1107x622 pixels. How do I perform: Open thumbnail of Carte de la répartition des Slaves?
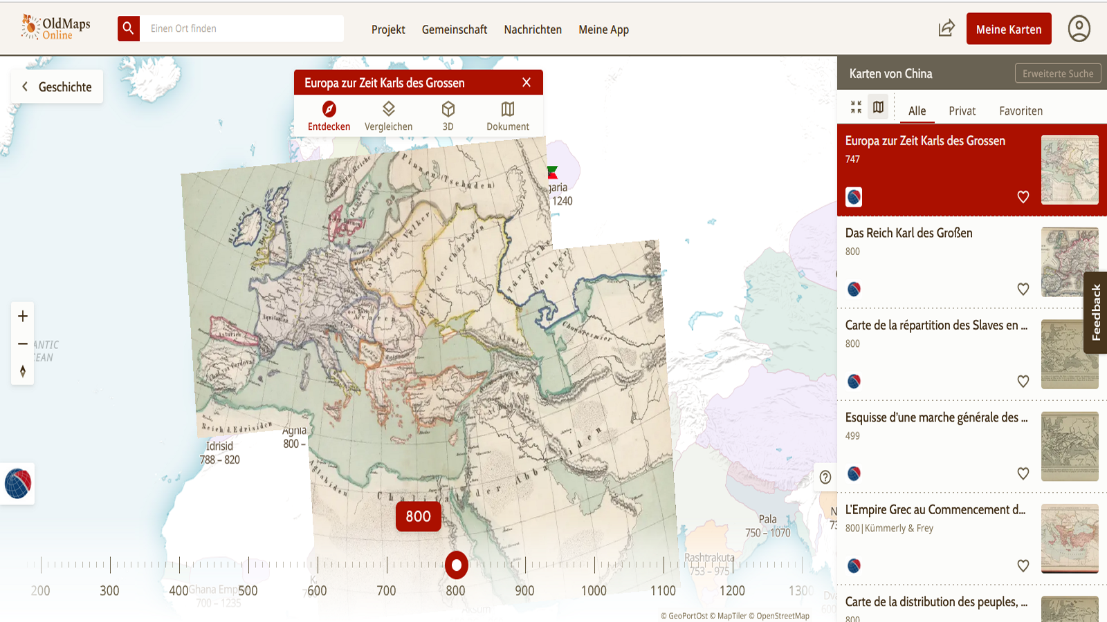pos(1070,354)
